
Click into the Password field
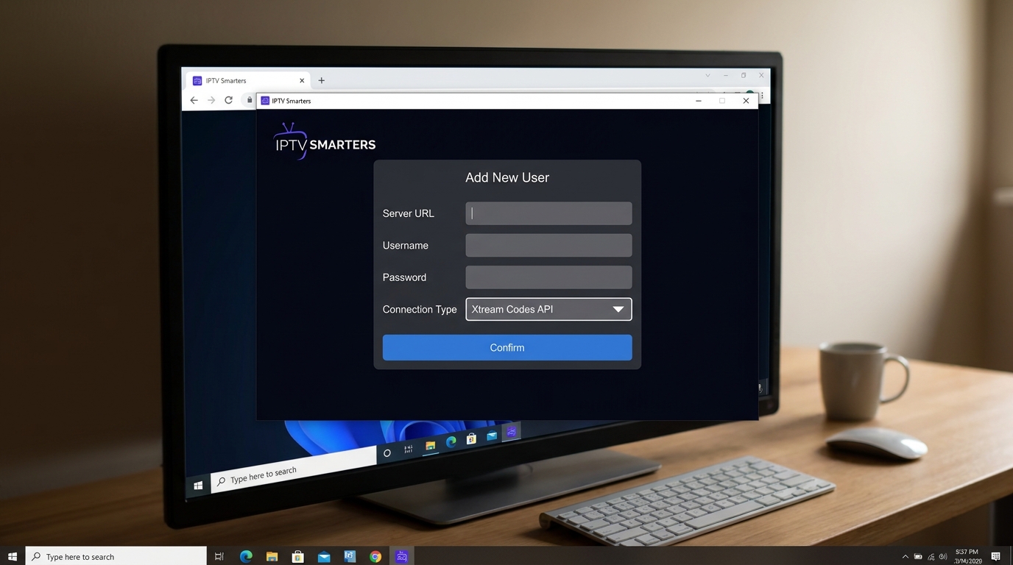[x=548, y=277]
